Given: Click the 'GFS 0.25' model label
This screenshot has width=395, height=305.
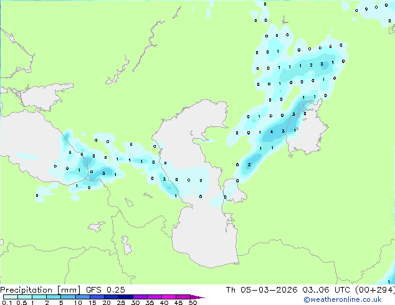Looking at the screenshot, I should pos(105,290).
